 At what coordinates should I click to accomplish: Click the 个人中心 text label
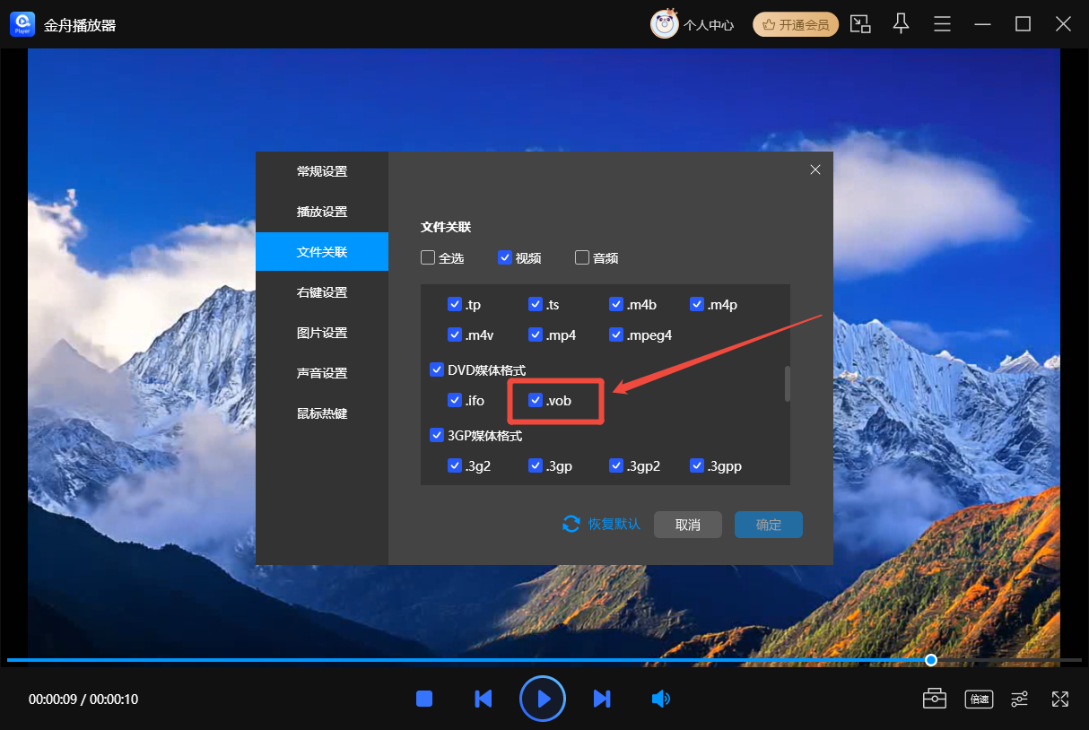click(709, 25)
